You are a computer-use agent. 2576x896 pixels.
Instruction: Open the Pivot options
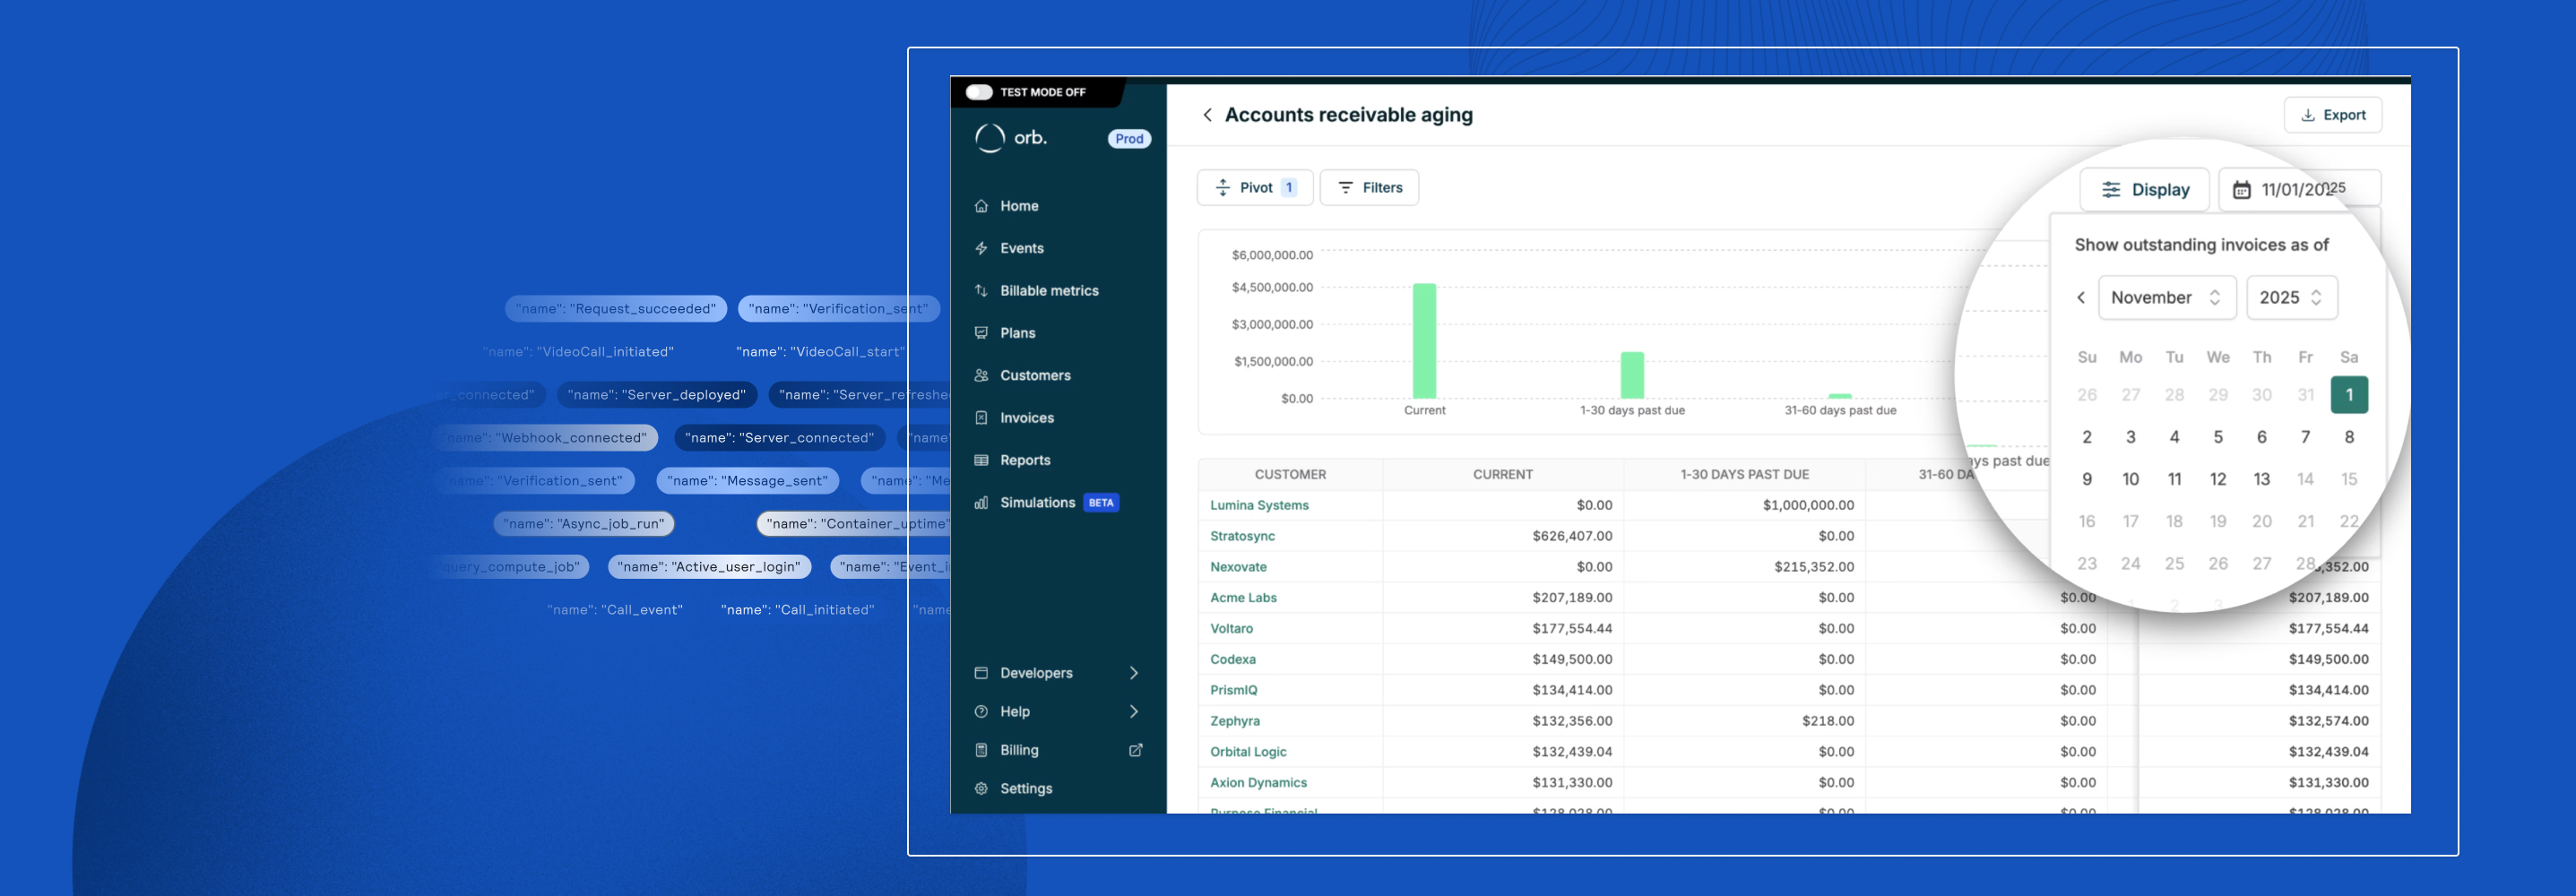(1255, 188)
